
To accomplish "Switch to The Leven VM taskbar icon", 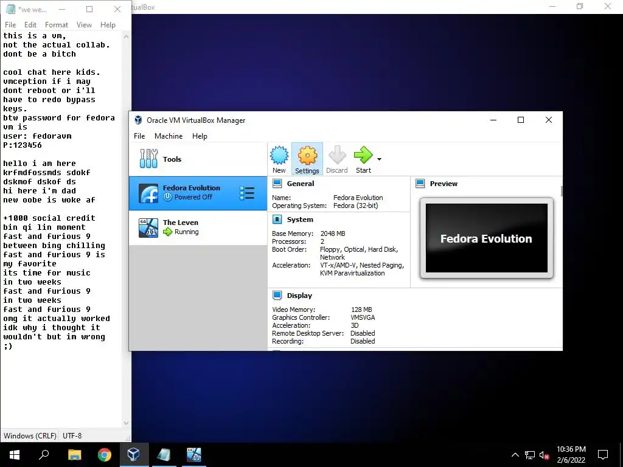I will (194, 455).
